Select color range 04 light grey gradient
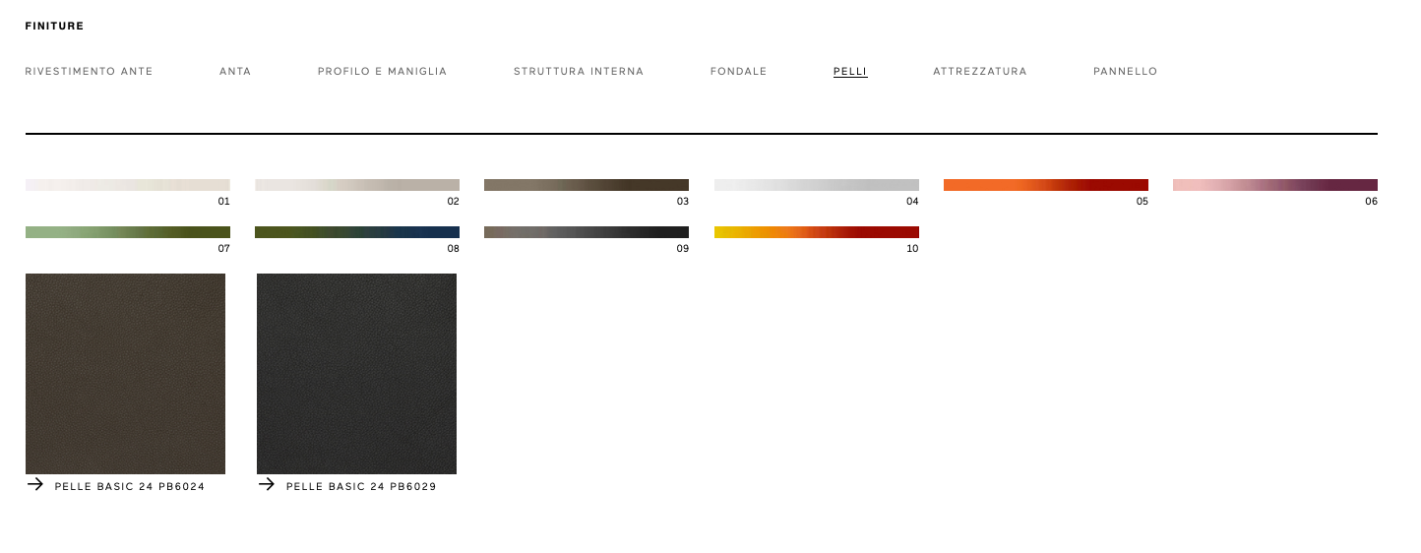The image size is (1421, 553). [817, 185]
